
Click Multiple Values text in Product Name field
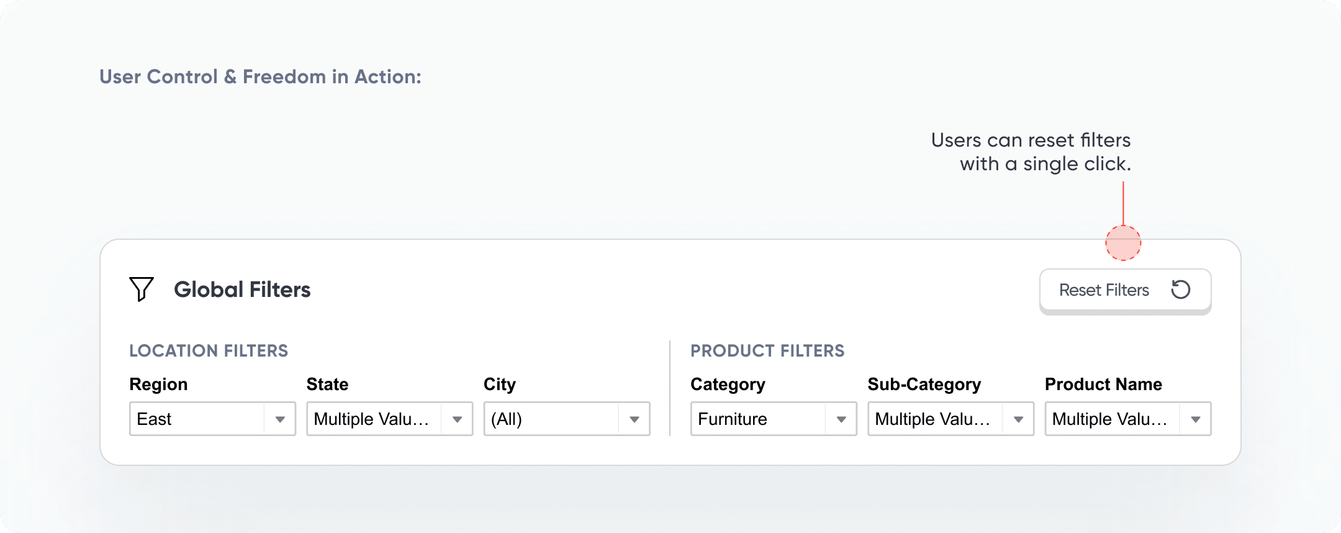1109,419
